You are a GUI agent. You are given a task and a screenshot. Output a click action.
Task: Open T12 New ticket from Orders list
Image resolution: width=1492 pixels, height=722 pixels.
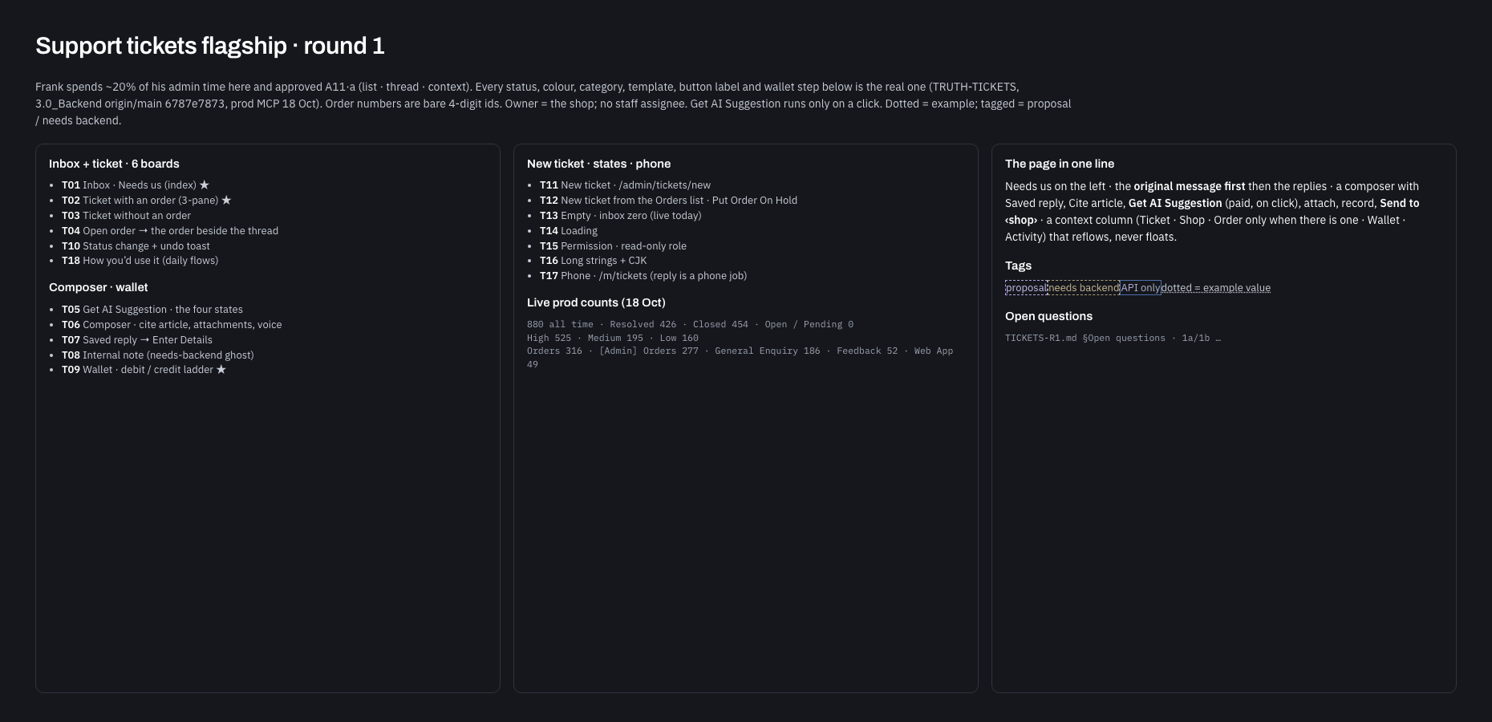pos(668,201)
